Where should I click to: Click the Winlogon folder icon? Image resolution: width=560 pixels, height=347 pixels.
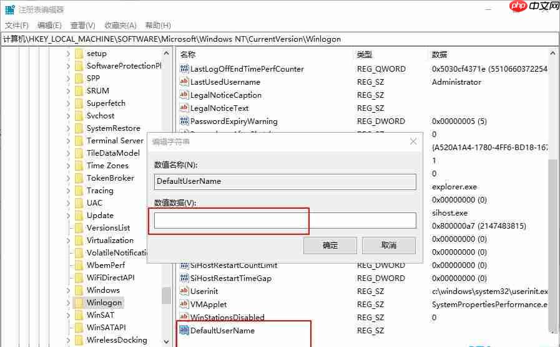pyautogui.click(x=79, y=303)
